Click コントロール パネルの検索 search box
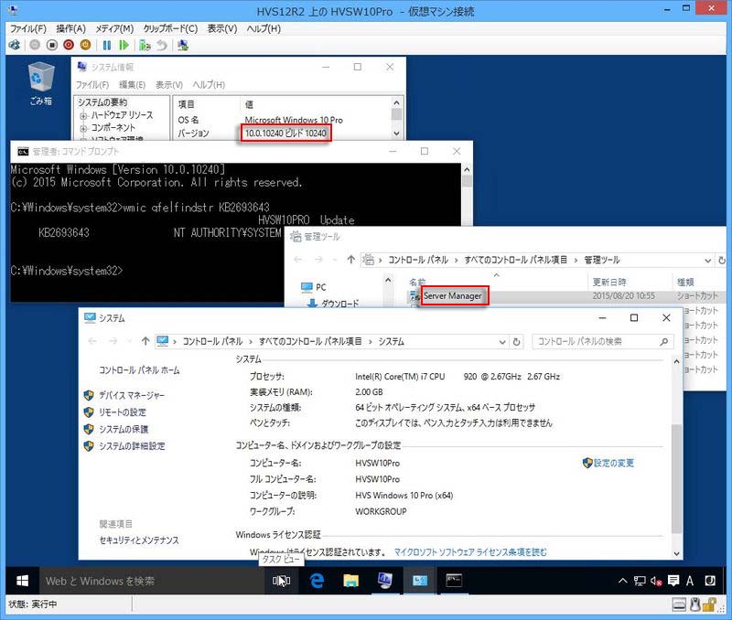The height and width of the screenshot is (620, 732). pyautogui.click(x=603, y=342)
